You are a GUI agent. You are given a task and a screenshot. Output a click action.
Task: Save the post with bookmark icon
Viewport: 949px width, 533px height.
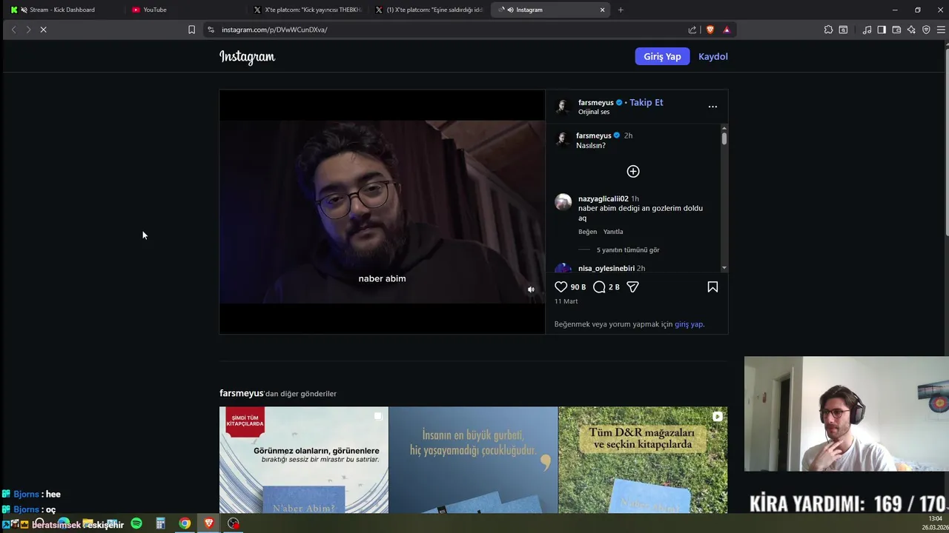tap(712, 286)
